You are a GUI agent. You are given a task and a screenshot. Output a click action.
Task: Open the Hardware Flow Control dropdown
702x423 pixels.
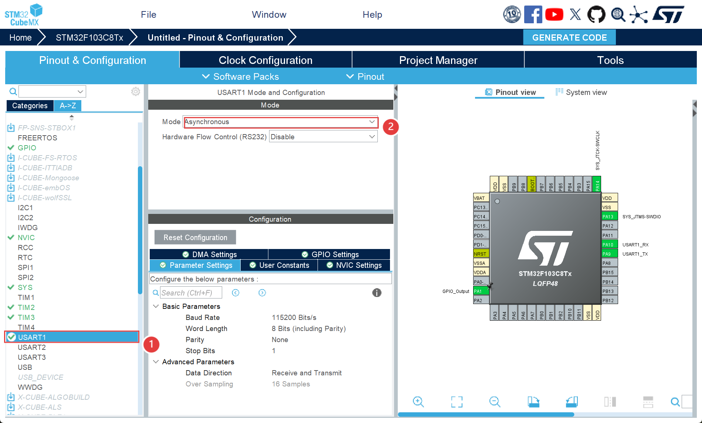pos(323,137)
